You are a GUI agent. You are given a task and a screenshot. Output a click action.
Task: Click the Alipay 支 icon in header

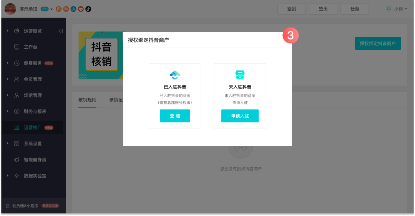[73, 9]
